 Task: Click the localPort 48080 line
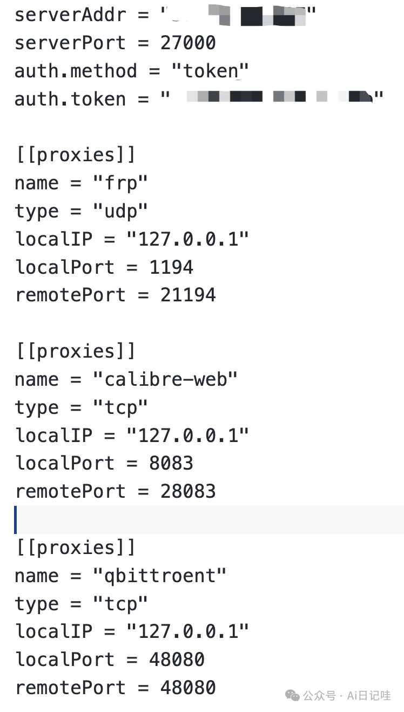110,660
